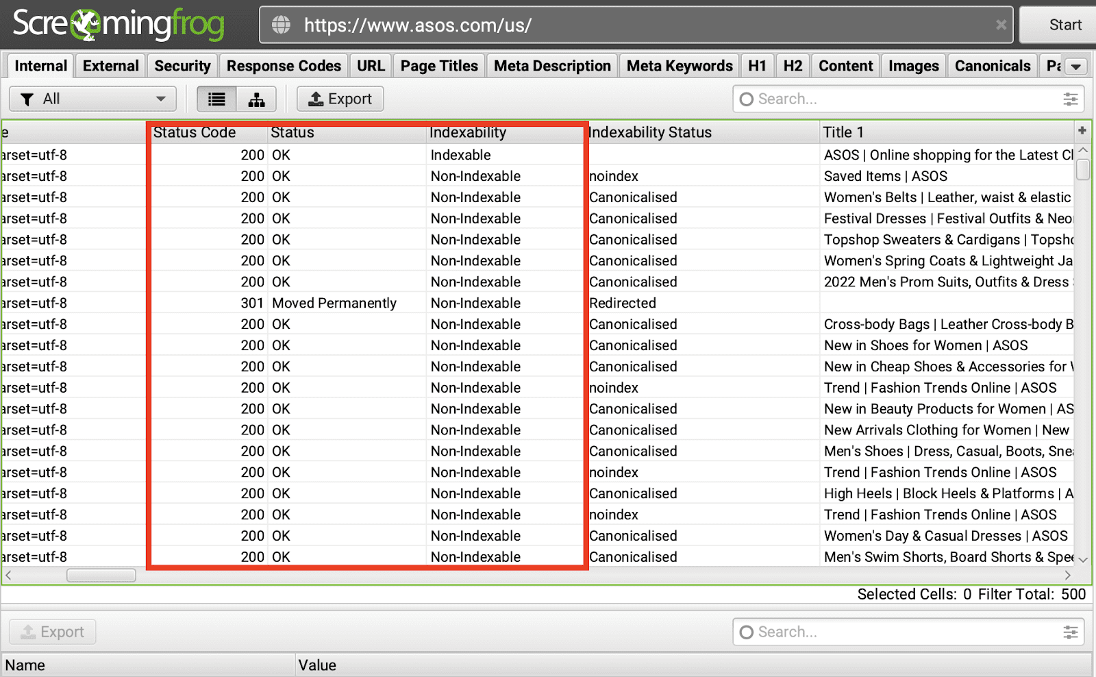The image size is (1096, 677).
Task: Select Women's Day & Casual Dresses title
Action: 945,536
